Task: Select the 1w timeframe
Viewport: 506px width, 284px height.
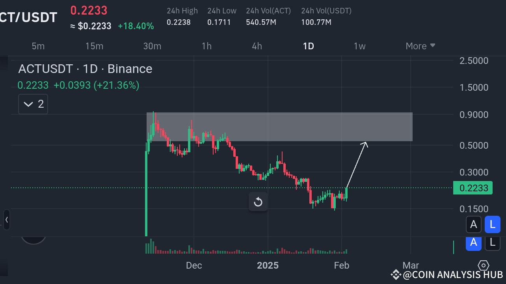Action: point(359,46)
